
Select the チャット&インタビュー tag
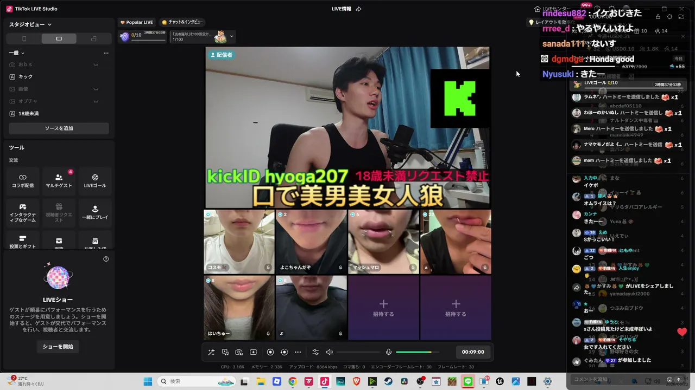tap(182, 22)
